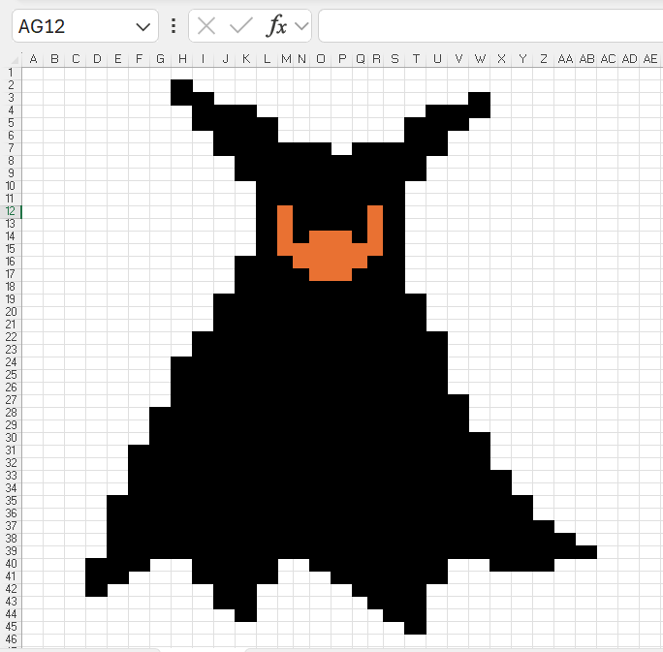Viewport: 663px width, 652px height.
Task: Select row 1 header
Action: 11,73
